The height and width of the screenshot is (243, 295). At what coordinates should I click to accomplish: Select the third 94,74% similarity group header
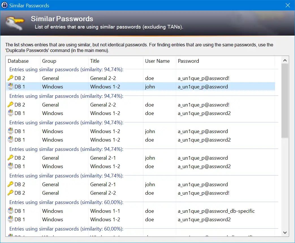pyautogui.click(x=66, y=123)
